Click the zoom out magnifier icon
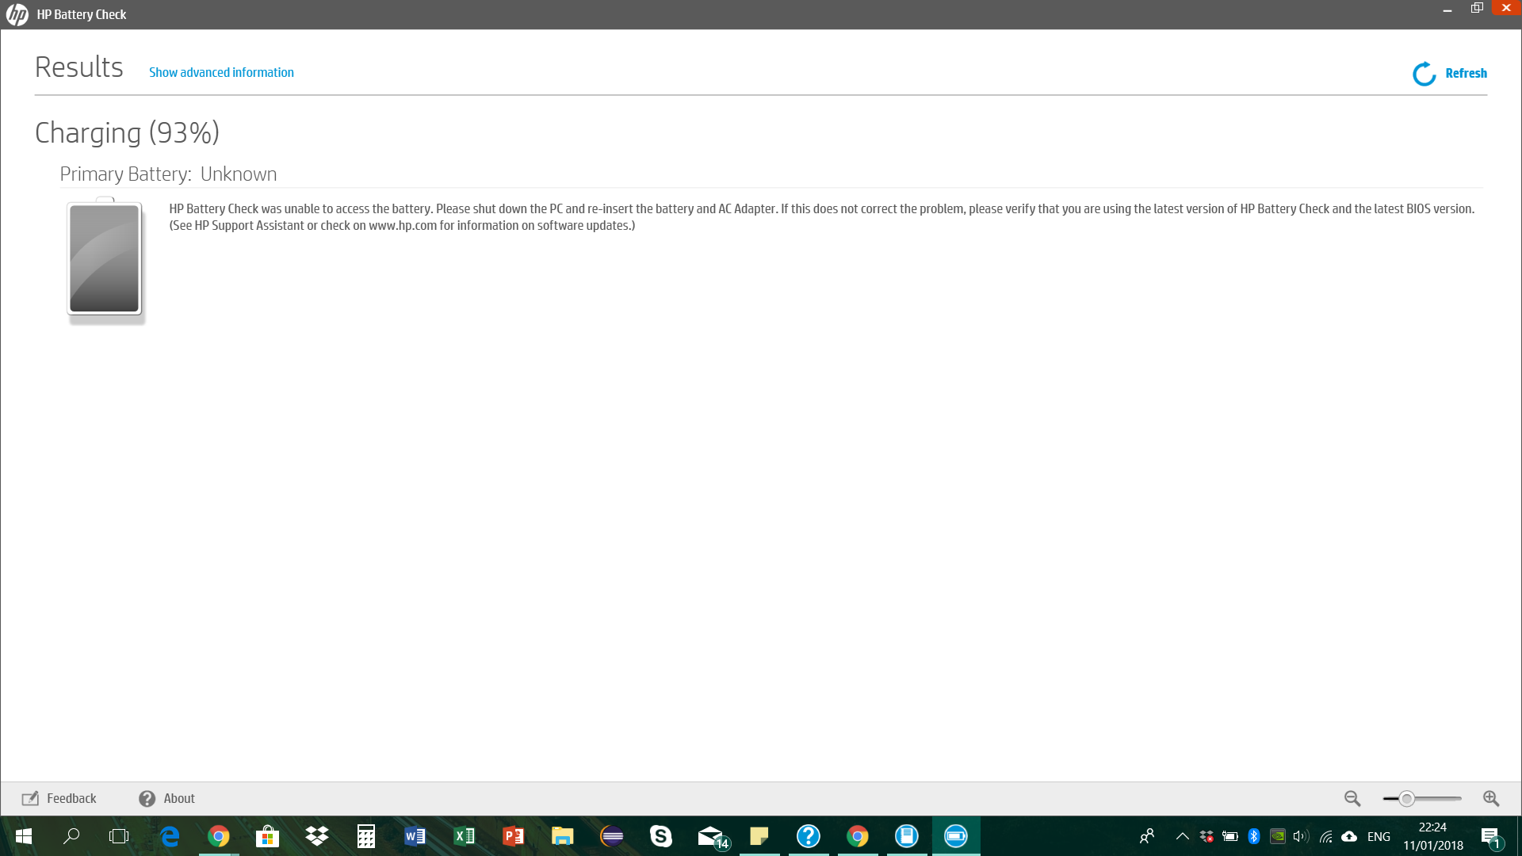 pyautogui.click(x=1352, y=798)
